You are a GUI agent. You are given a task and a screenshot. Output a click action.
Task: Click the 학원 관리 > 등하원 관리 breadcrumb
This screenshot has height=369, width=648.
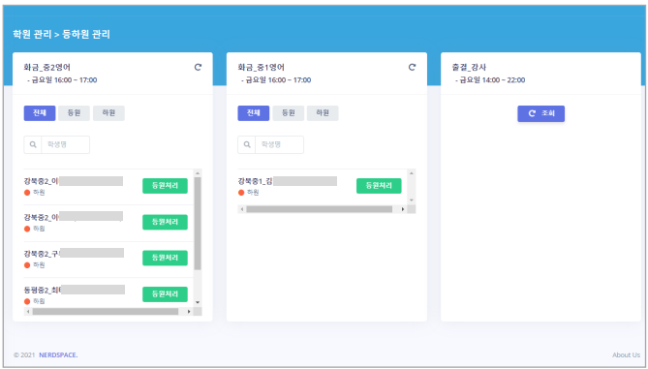pos(61,34)
